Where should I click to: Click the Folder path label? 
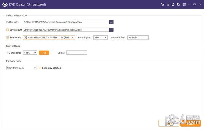coord(13,22)
